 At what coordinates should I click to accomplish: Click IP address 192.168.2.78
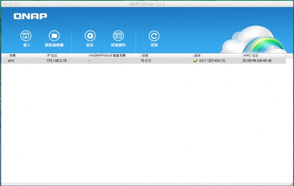pos(57,60)
